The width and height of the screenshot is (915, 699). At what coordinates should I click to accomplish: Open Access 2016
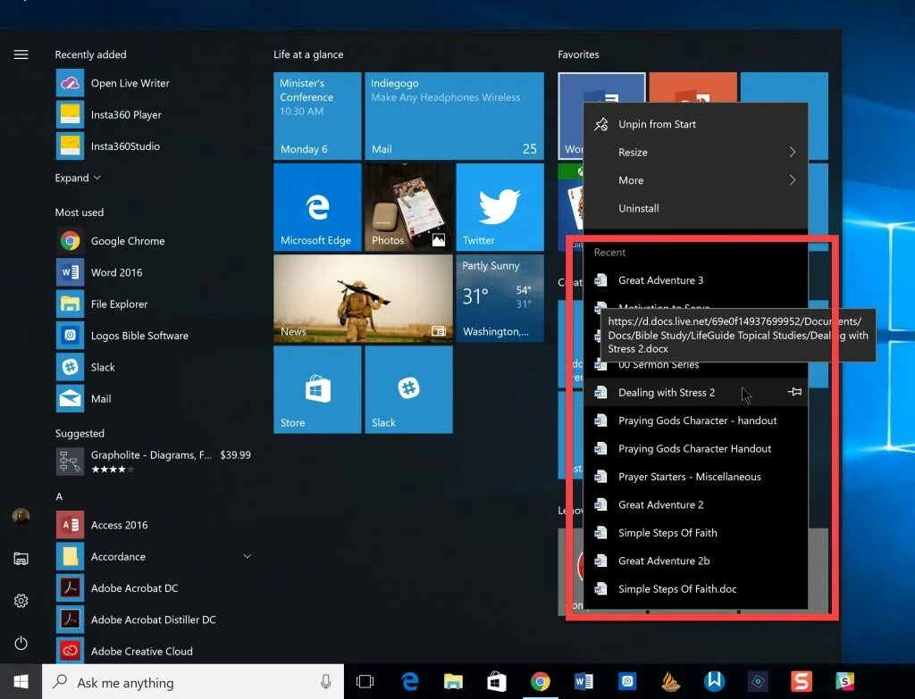pos(154,525)
